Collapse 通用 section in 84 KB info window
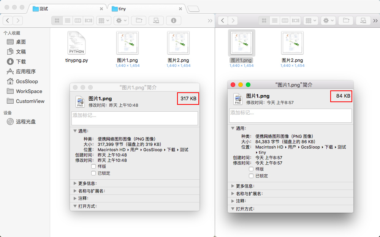Viewport: 380px width, 237px height. (233, 128)
